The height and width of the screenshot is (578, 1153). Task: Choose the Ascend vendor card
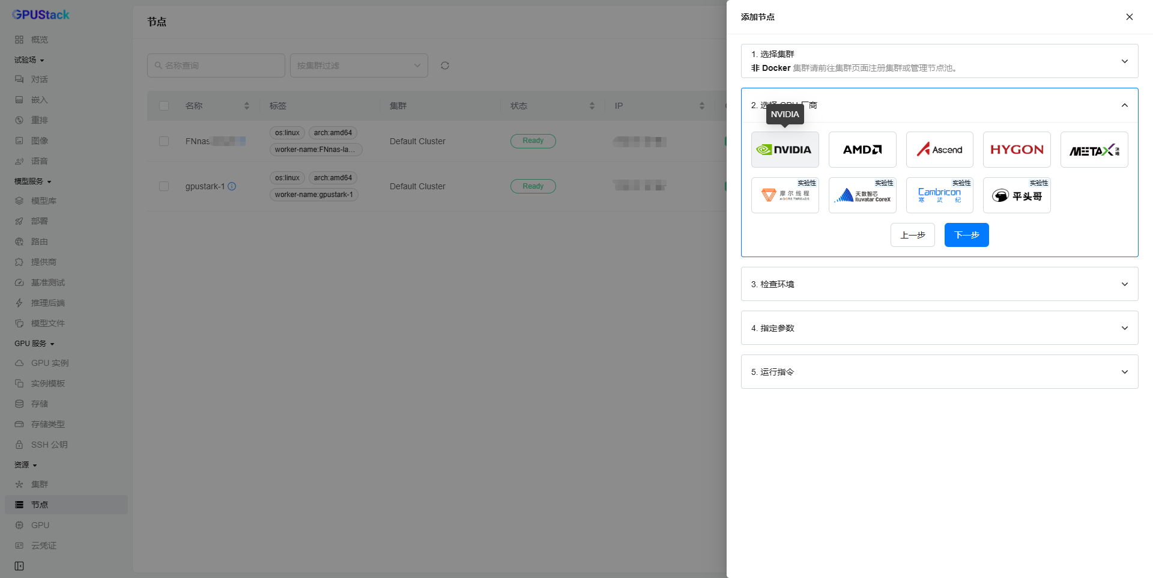940,150
